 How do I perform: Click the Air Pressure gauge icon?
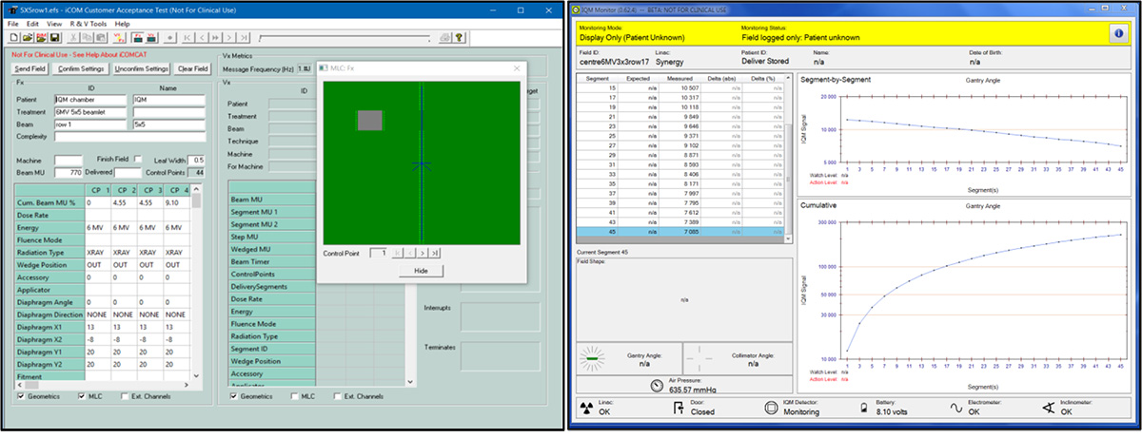656,385
